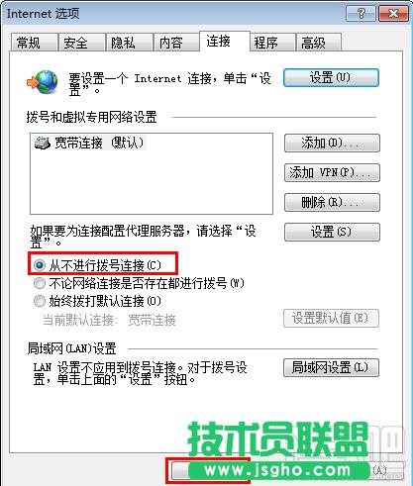
Task: Open the 安全 tab
Action: tap(81, 43)
